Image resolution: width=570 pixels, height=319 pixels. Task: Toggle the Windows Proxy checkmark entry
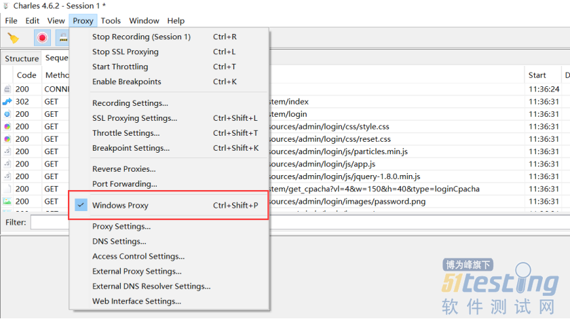point(168,205)
